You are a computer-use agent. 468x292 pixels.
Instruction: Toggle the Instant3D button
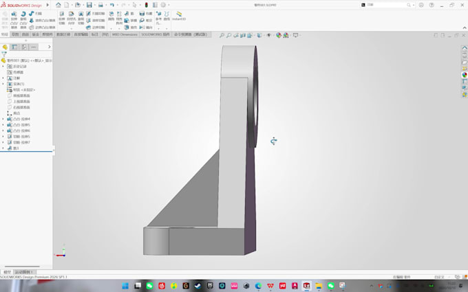[179, 16]
